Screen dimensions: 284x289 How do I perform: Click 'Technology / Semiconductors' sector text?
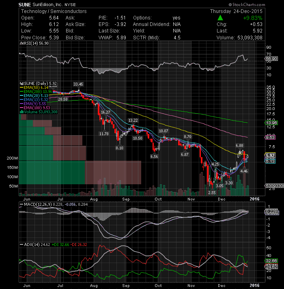point(54,11)
